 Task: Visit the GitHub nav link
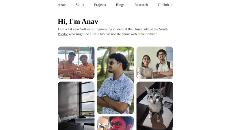coord(165,5)
